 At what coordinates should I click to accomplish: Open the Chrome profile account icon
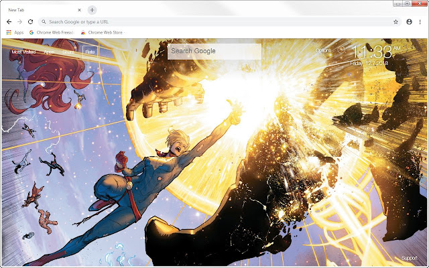pos(409,22)
